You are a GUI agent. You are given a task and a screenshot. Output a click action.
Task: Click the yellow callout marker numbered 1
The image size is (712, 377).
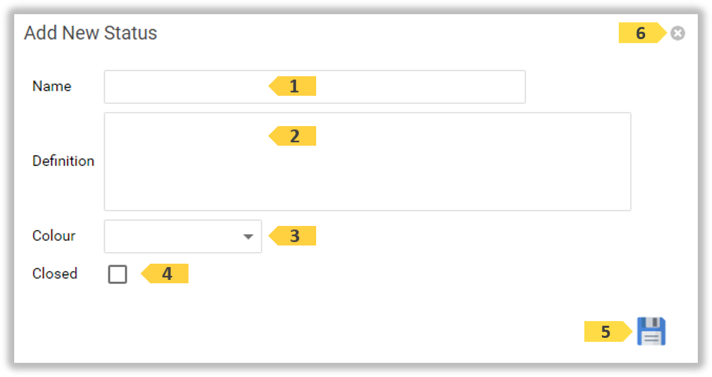(294, 86)
